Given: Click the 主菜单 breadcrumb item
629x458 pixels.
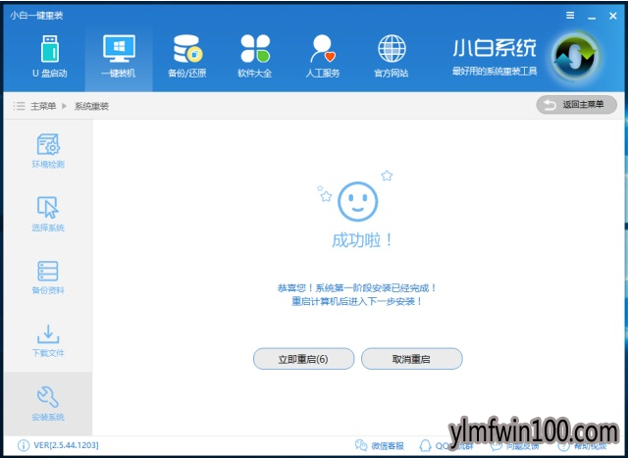Looking at the screenshot, I should point(43,106).
